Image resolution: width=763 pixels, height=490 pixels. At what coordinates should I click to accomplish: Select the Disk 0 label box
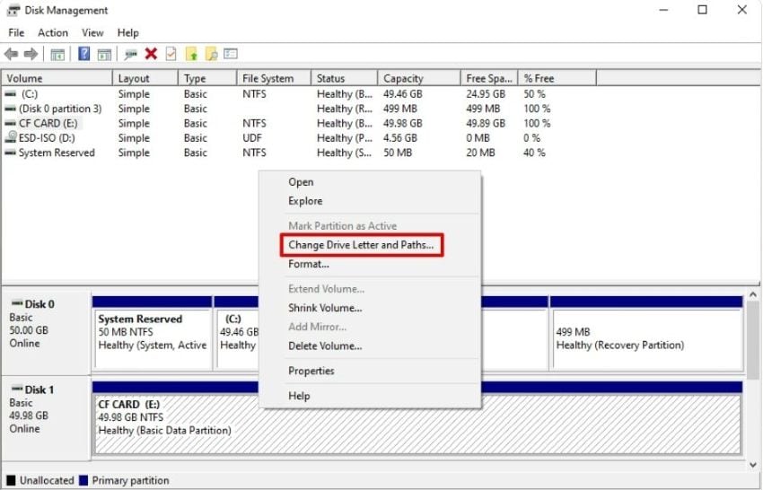pyautogui.click(x=46, y=333)
